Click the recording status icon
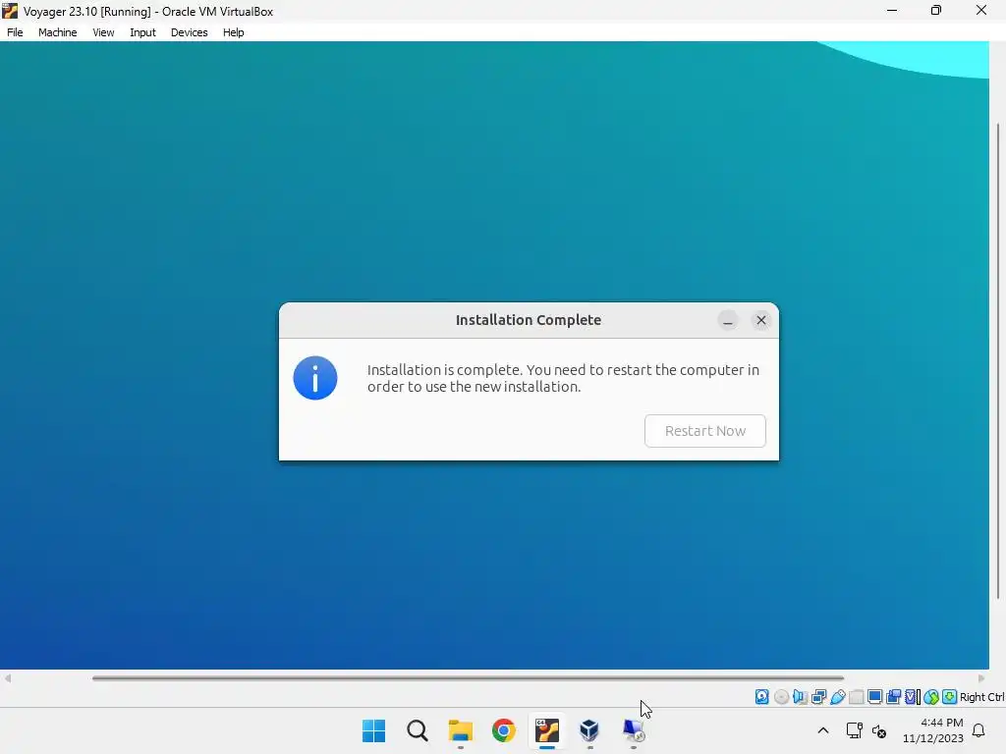The height and width of the screenshot is (754, 1006). pos(893,697)
